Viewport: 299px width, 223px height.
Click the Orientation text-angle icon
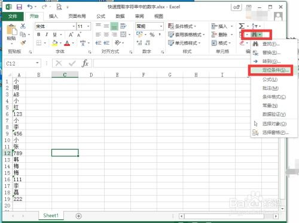pos(118,42)
